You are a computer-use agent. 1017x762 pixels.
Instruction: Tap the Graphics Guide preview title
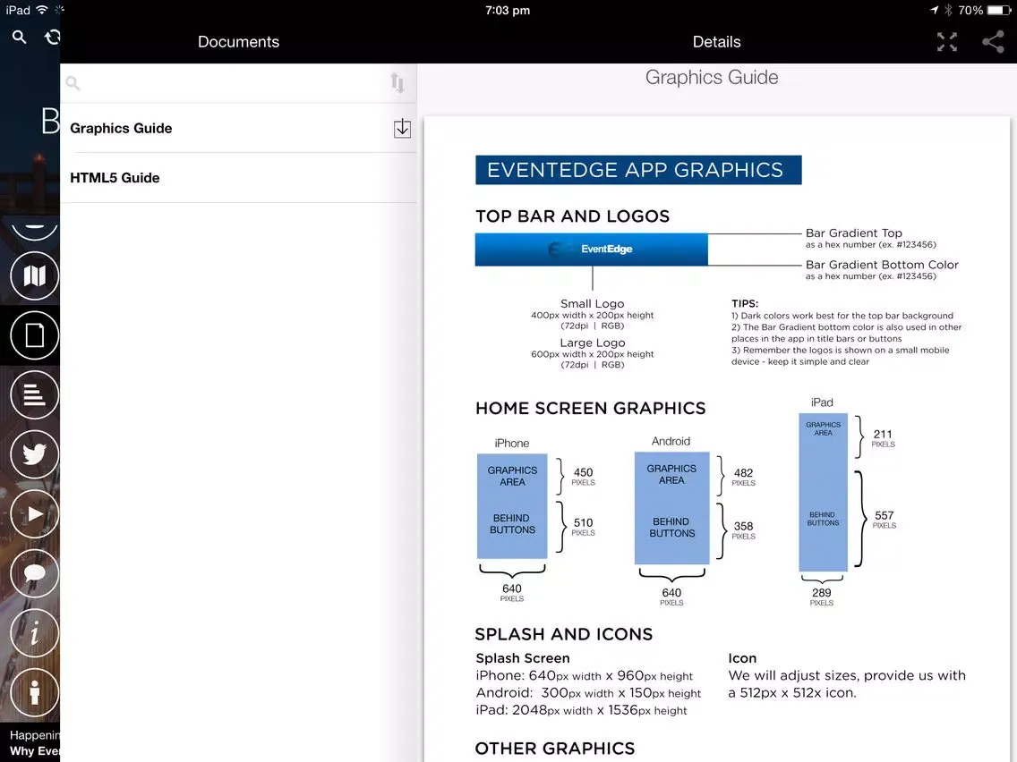(712, 77)
